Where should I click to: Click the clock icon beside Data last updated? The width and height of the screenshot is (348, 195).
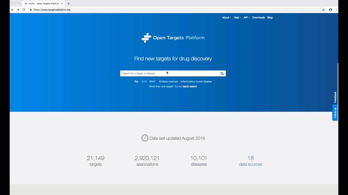[145, 138]
